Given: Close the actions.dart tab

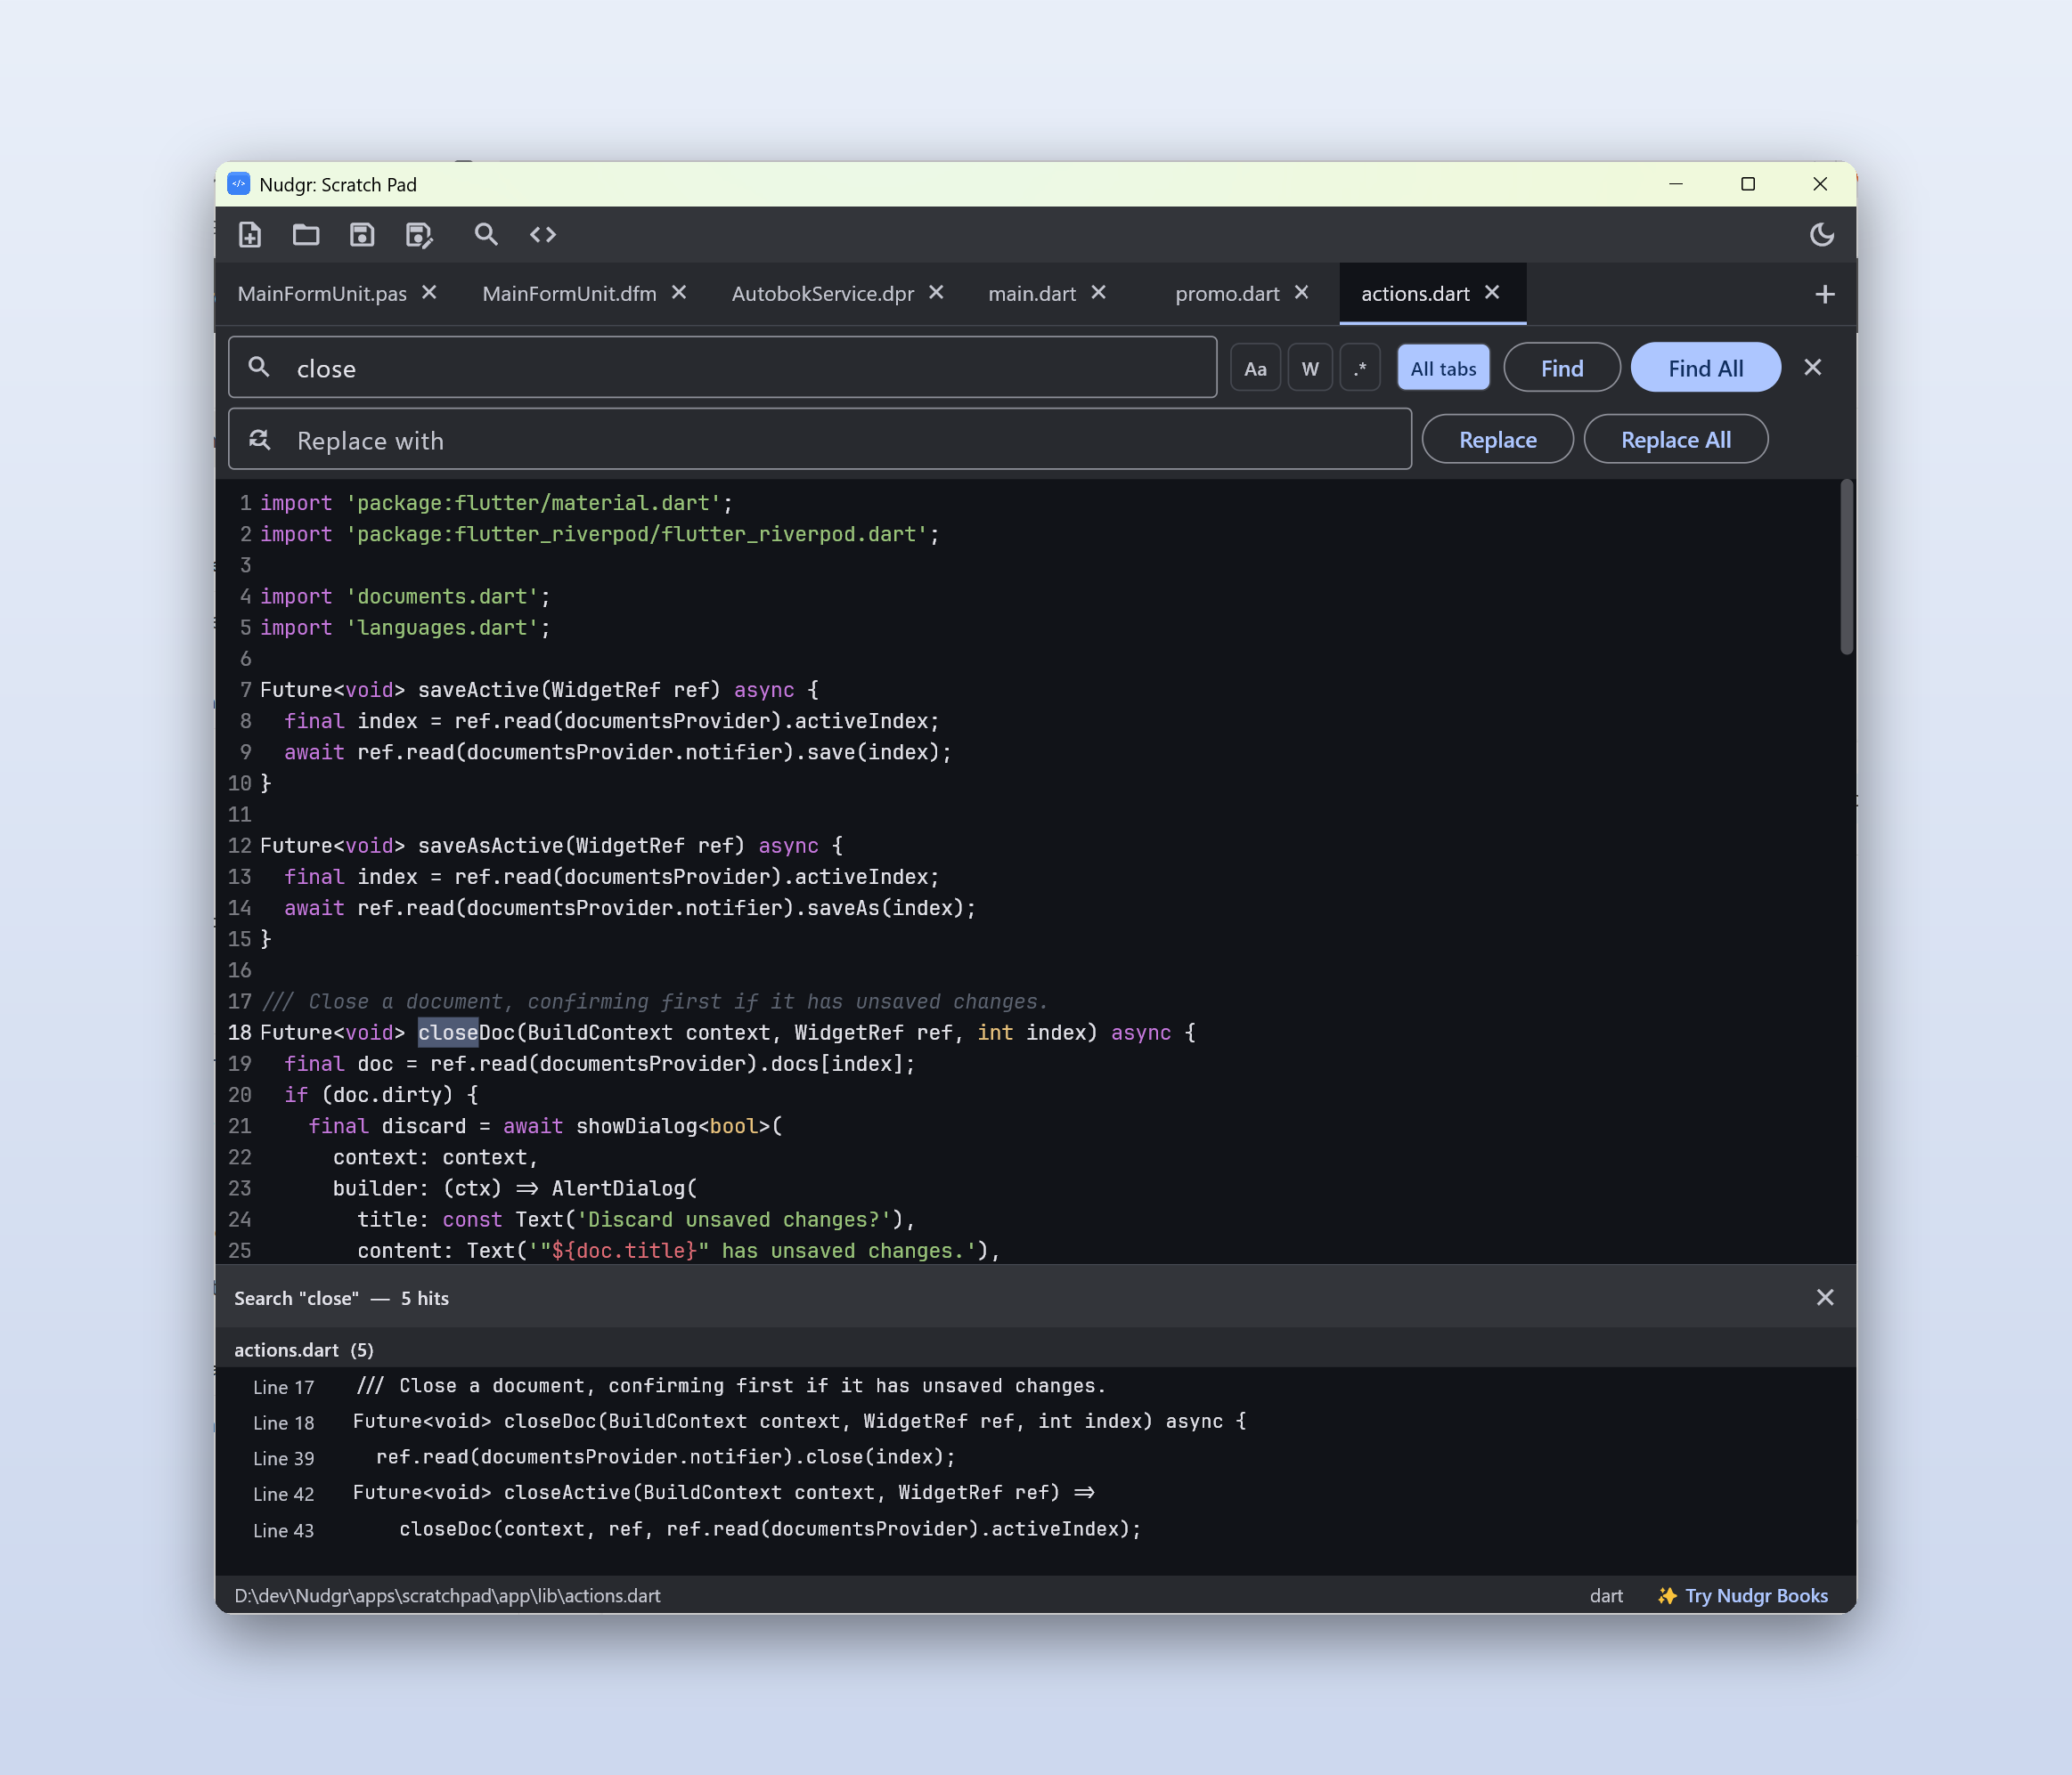Looking at the screenshot, I should coord(1492,292).
